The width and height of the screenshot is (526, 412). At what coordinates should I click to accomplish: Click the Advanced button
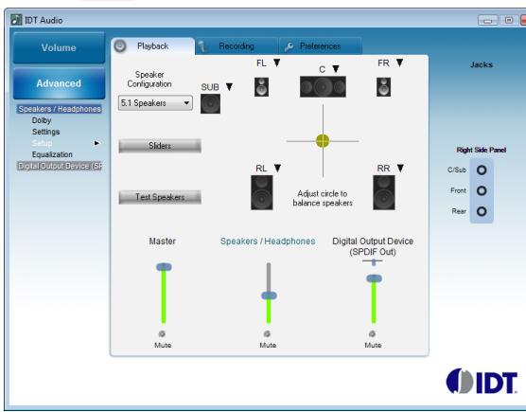point(59,83)
